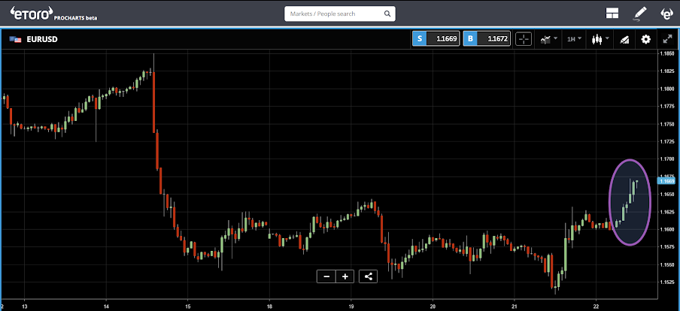Zoom in with the plus button
Viewport: 680px width, 311px height.
coord(345,276)
